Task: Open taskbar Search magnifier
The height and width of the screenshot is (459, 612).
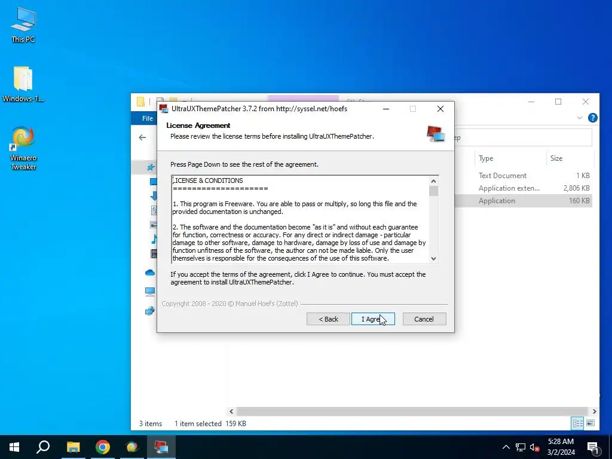Action: (43, 447)
